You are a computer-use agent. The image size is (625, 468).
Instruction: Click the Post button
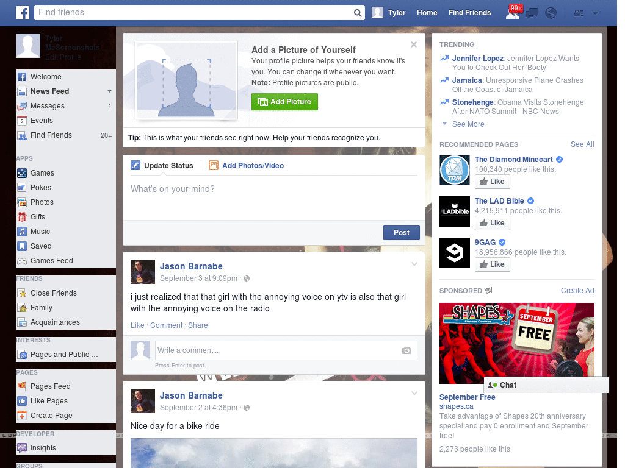[402, 233]
